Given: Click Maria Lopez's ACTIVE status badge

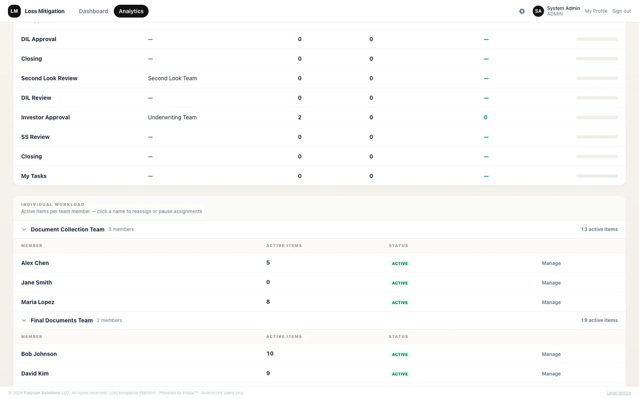Looking at the screenshot, I should click(x=400, y=303).
